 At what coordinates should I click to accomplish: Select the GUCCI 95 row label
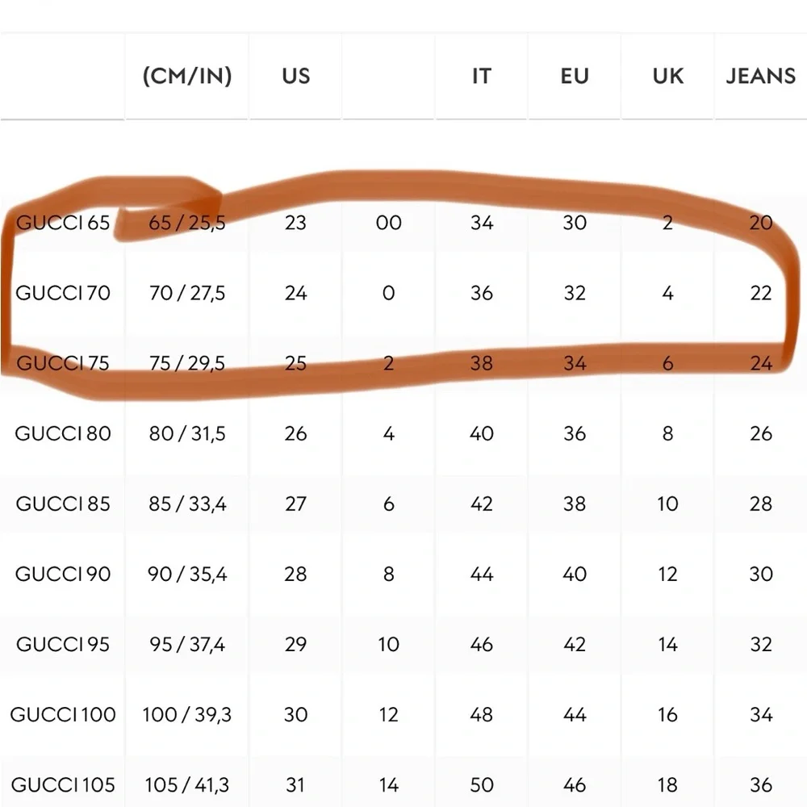[x=62, y=644]
